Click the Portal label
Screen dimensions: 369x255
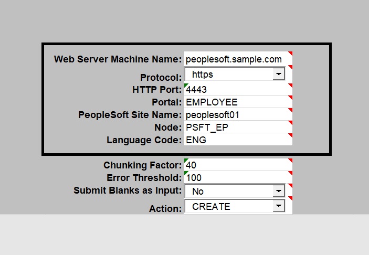pyautogui.click(x=166, y=102)
